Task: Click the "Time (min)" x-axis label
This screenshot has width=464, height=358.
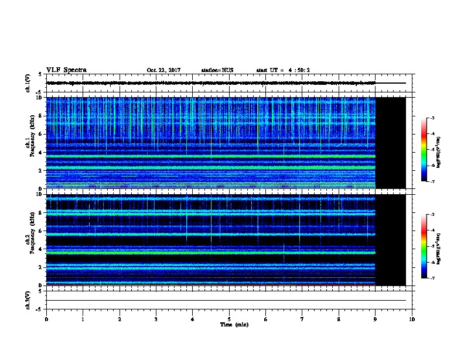Action: (x=234, y=325)
